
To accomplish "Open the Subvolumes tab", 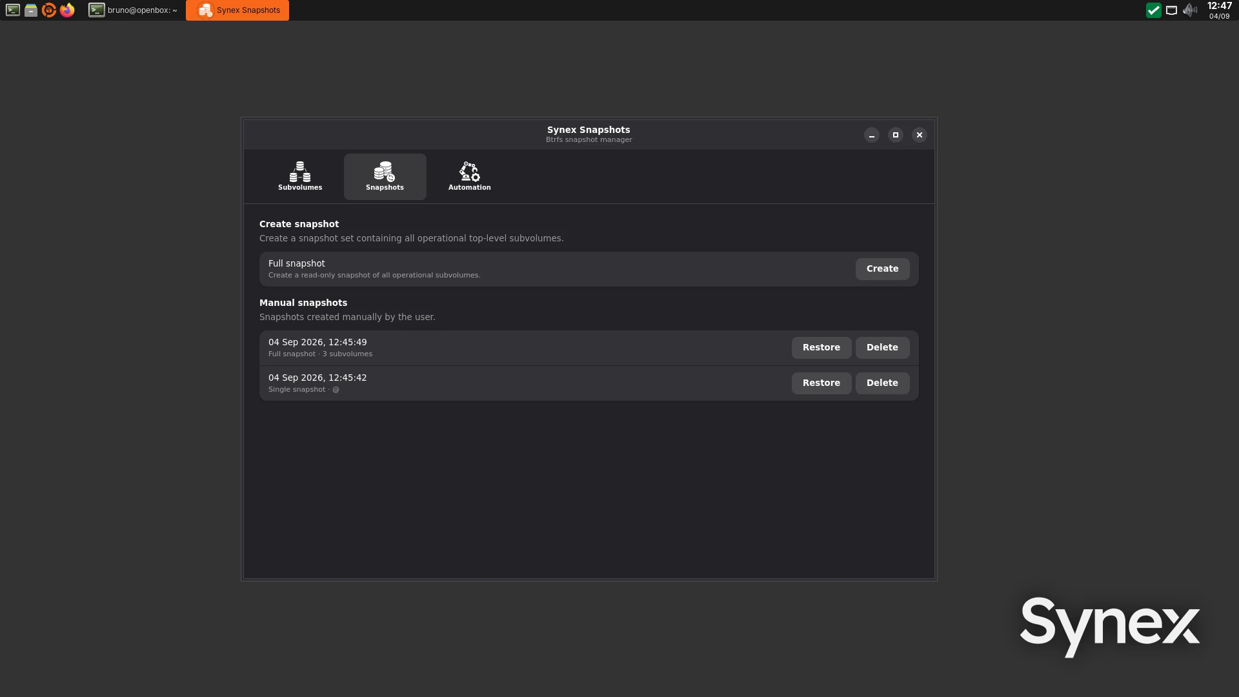I will point(300,176).
